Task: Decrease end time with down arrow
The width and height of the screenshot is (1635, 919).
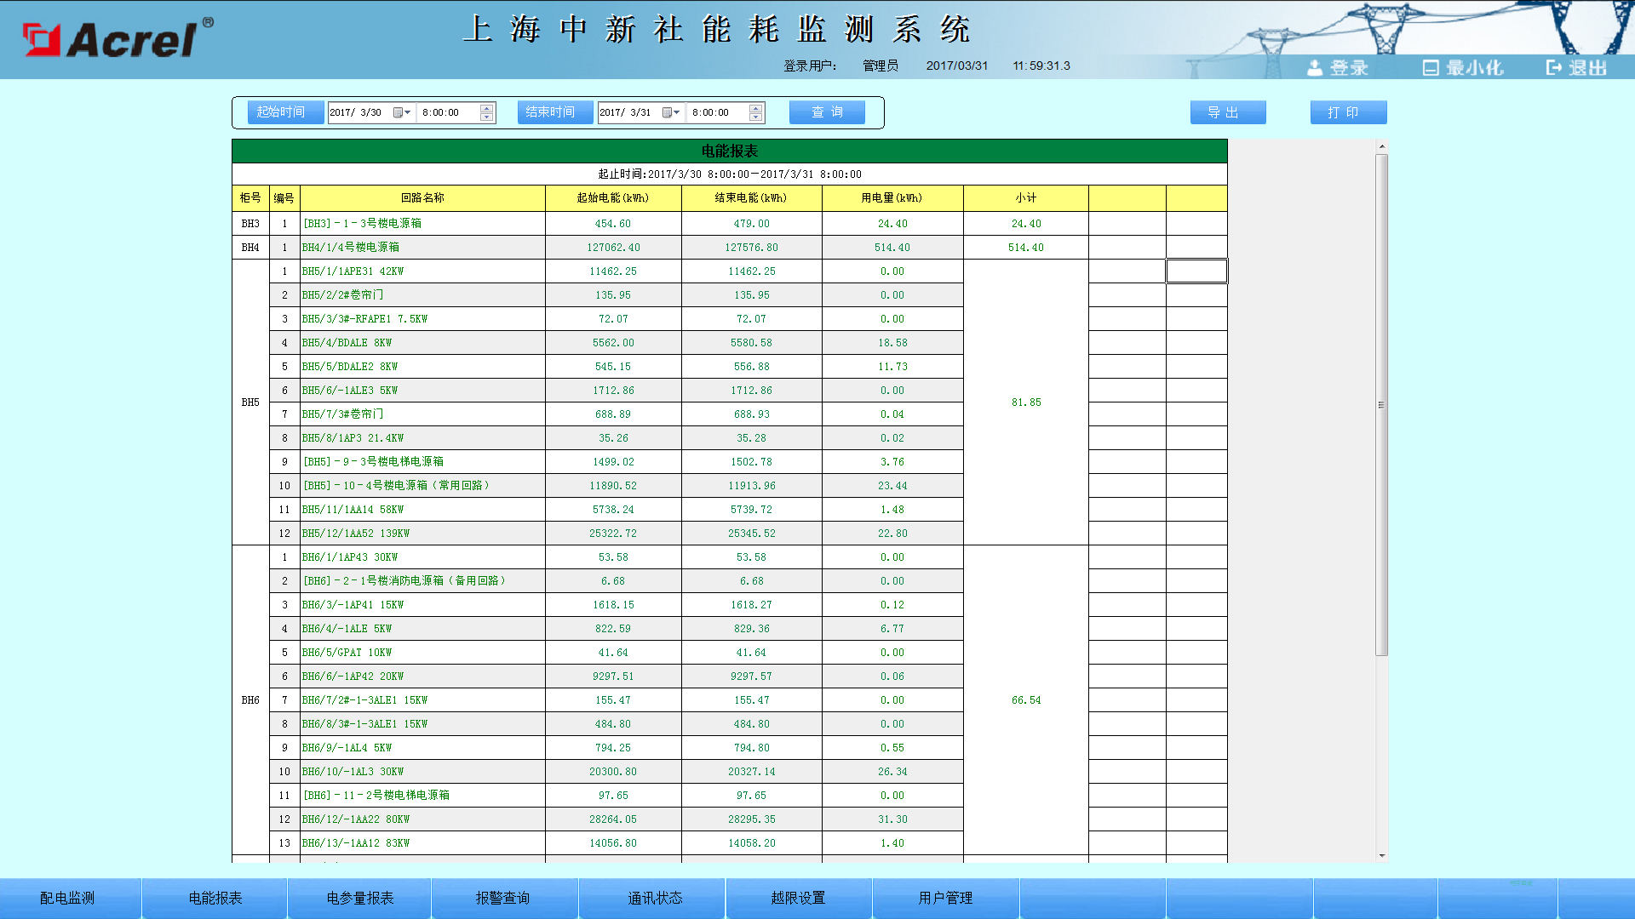Action: (x=755, y=117)
